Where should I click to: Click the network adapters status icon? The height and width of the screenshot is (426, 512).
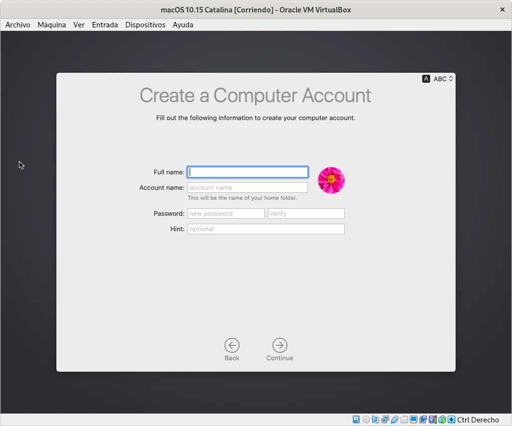[x=385, y=420]
